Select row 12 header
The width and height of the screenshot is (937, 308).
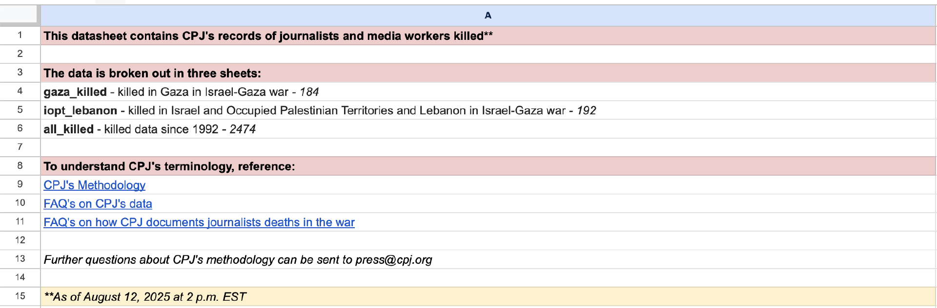tap(20, 240)
